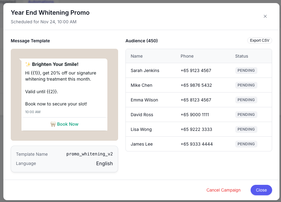Click the PENDING badge for Mike Chen
This screenshot has width=281, height=202.
tap(246, 85)
